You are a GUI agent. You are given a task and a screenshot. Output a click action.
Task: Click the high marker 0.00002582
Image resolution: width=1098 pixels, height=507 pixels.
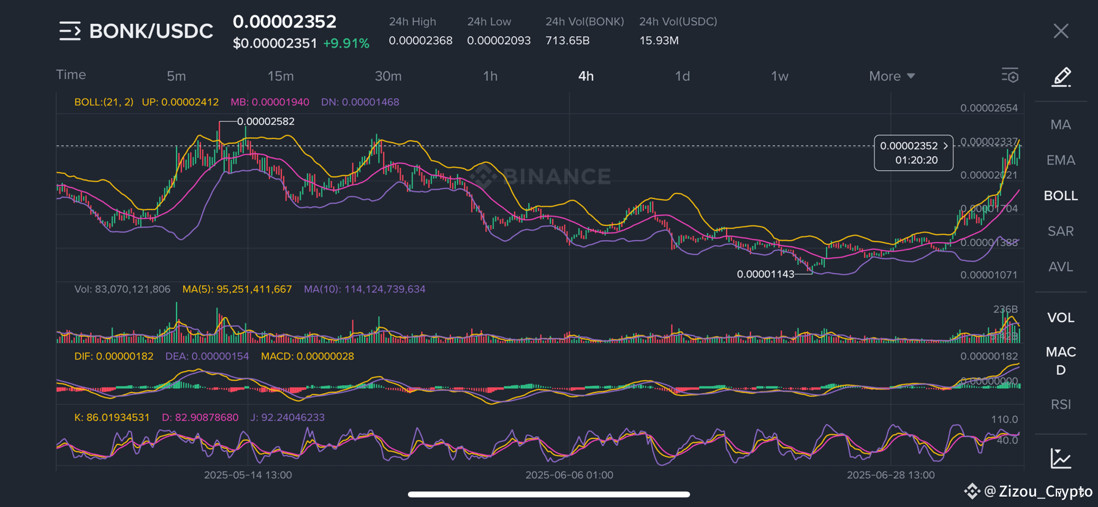266,121
